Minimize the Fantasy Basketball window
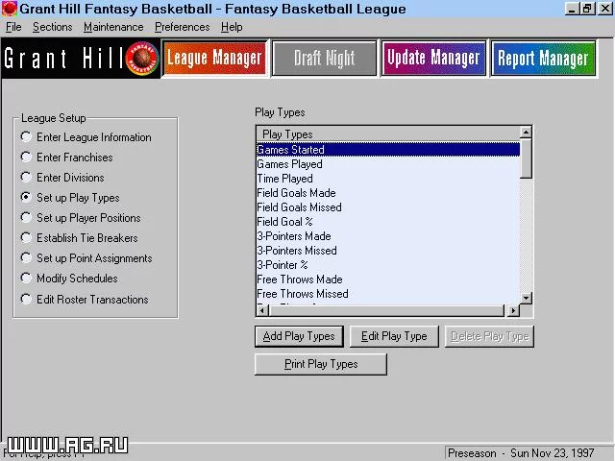Image resolution: width=615 pixels, height=461 pixels. (572, 9)
